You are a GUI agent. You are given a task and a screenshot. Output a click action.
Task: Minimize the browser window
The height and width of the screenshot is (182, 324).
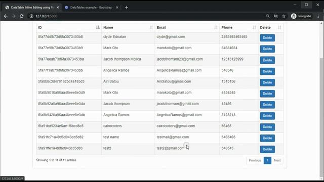click(x=295, y=5)
